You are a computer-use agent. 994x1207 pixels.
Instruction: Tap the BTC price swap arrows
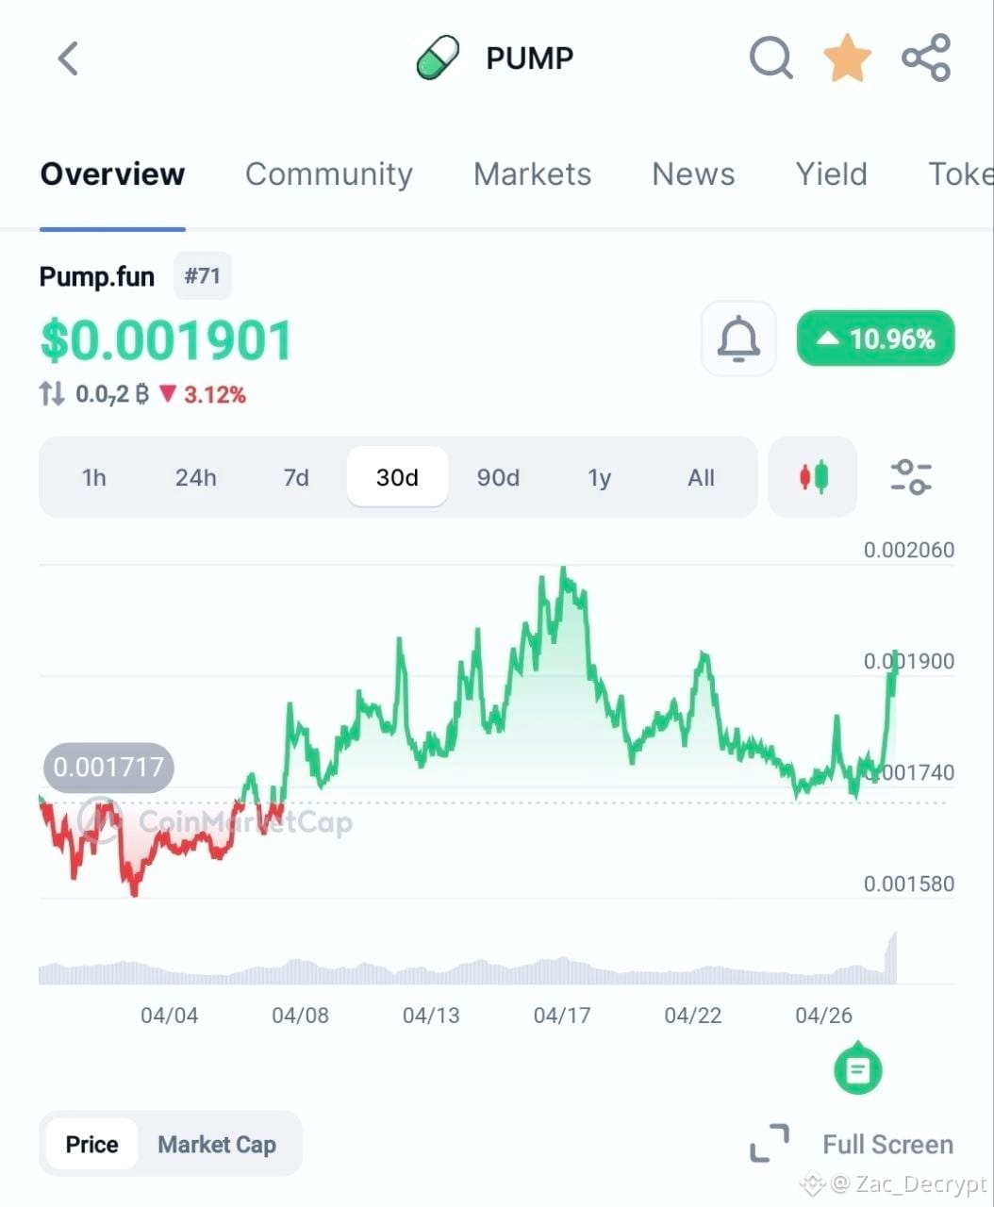coord(52,394)
